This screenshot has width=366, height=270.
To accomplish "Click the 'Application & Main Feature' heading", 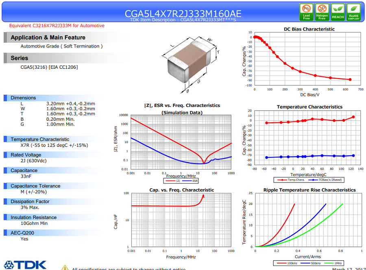I will tap(48, 37).
